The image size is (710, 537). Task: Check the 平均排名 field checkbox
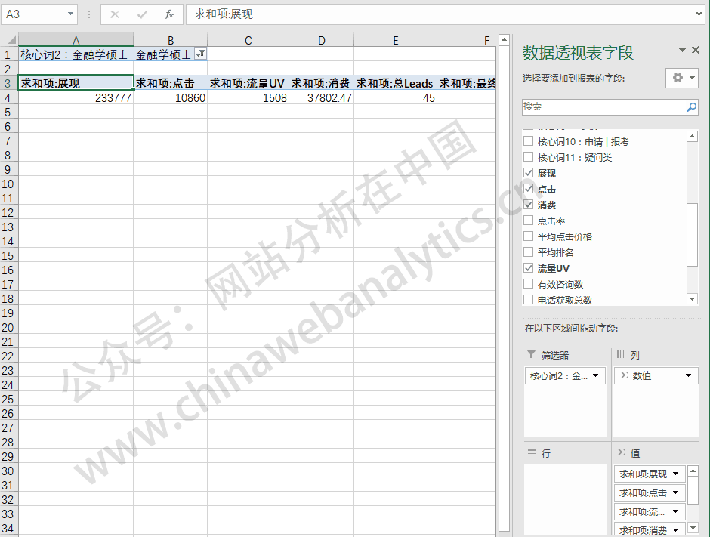point(528,253)
